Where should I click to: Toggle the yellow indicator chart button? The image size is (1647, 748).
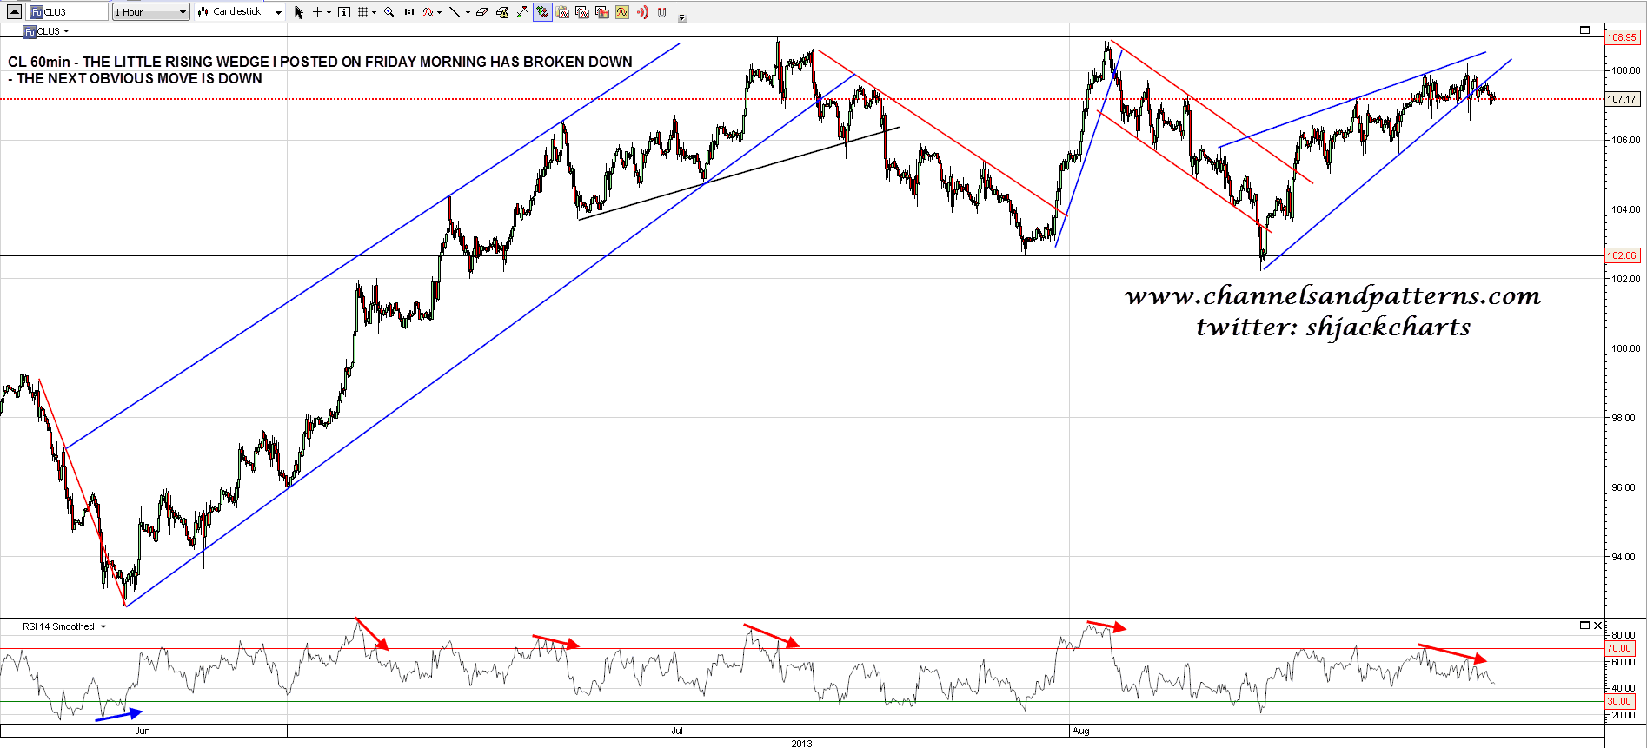pyautogui.click(x=622, y=12)
